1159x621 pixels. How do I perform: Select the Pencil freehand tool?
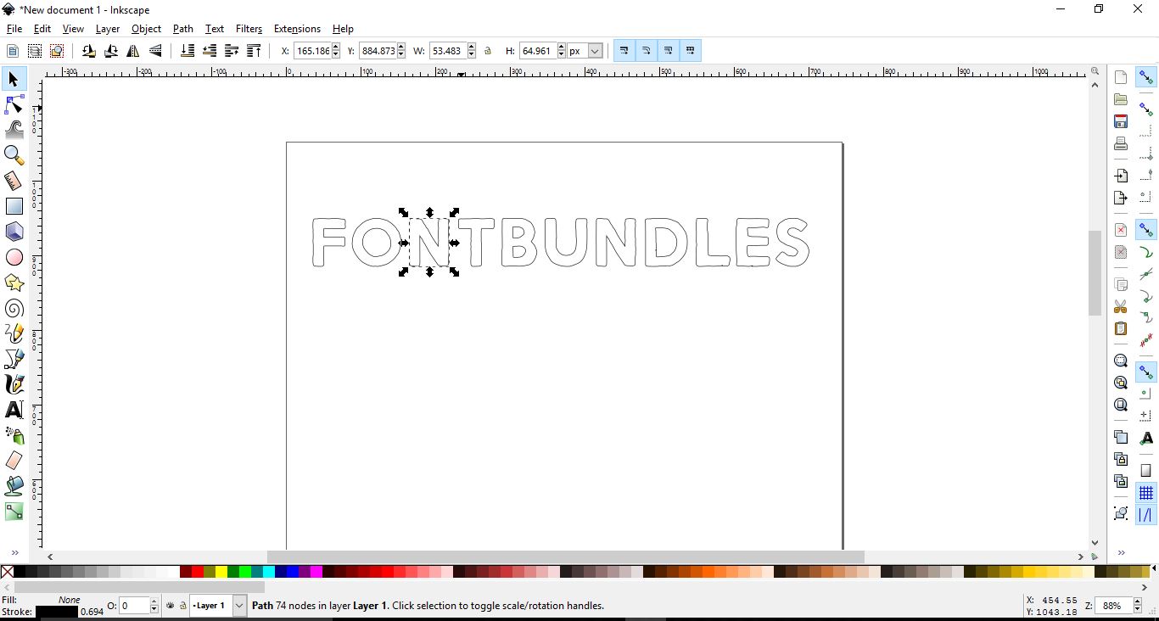(x=14, y=333)
